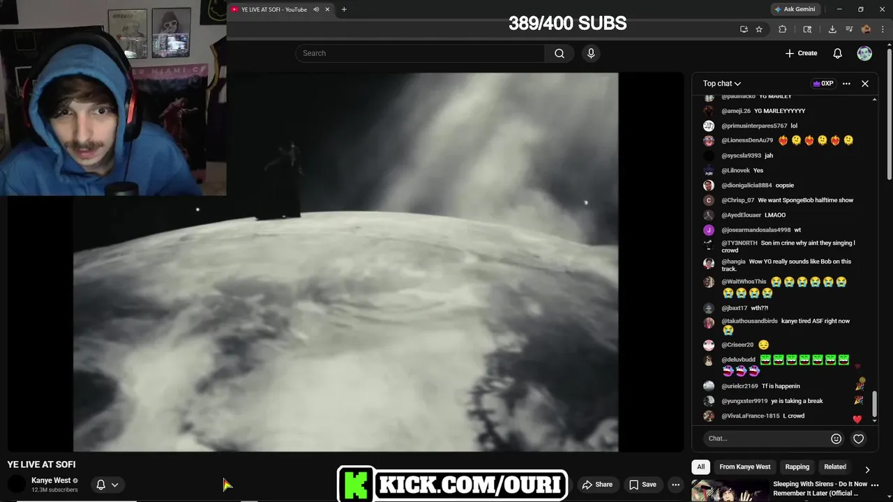Click the 0XP crown badge in chat
This screenshot has width=893, height=502.
tap(823, 84)
